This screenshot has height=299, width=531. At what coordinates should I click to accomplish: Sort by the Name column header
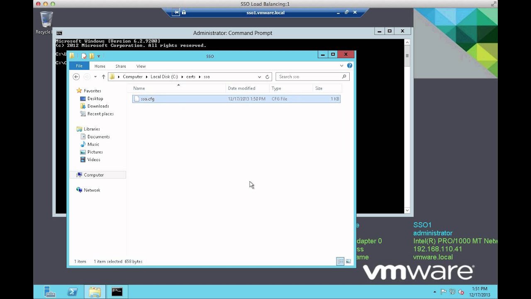coord(178,88)
